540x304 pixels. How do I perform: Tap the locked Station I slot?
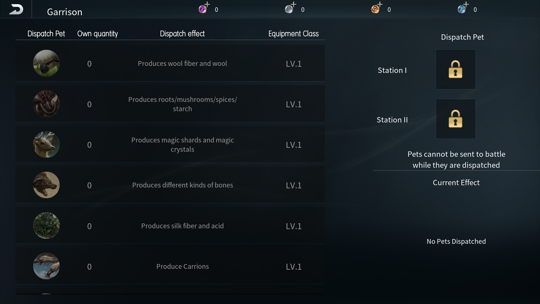point(456,70)
